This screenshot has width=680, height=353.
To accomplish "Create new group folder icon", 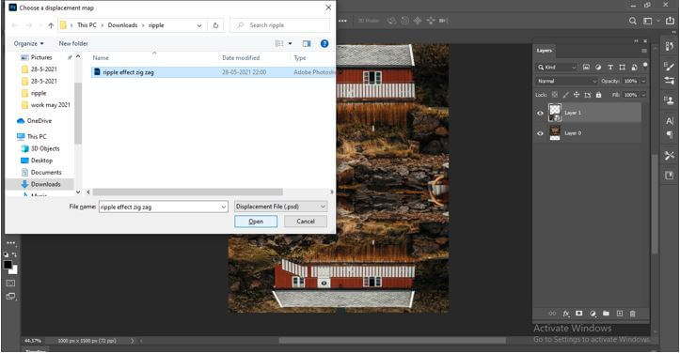I will tap(606, 314).
